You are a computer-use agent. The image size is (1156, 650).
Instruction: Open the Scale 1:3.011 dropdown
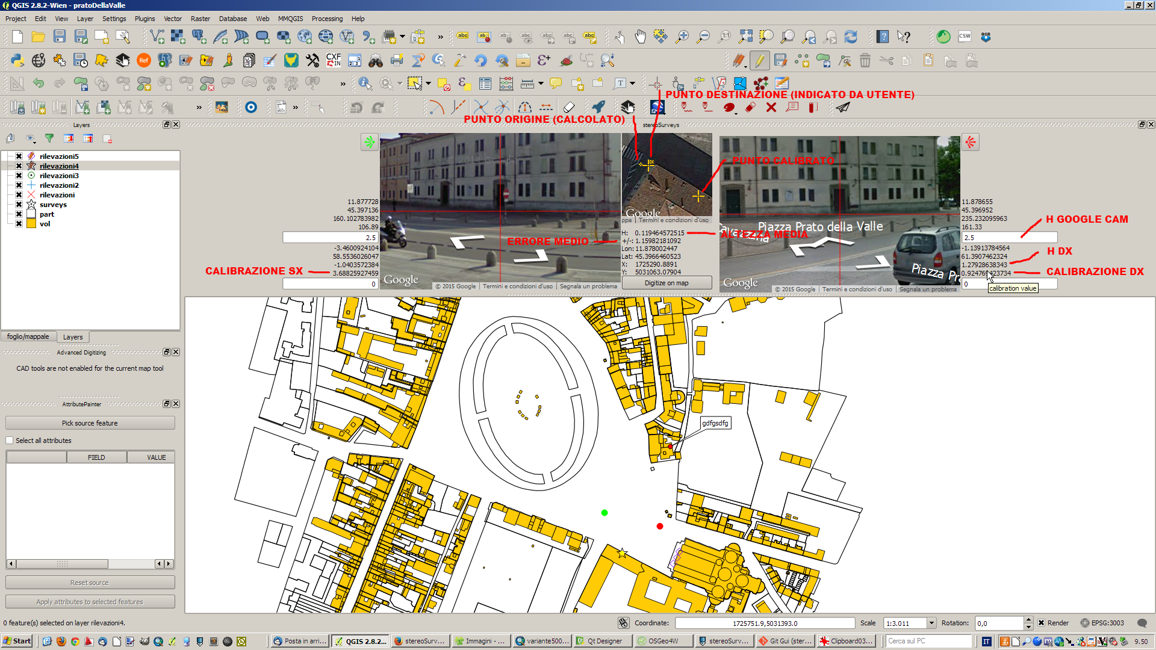(931, 623)
